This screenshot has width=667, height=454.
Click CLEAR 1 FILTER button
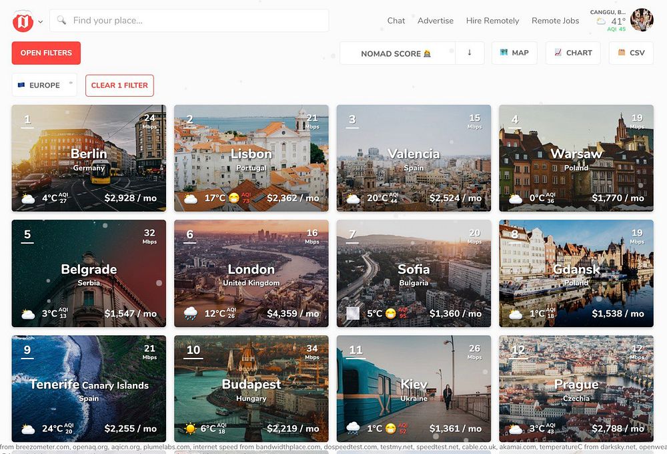119,85
